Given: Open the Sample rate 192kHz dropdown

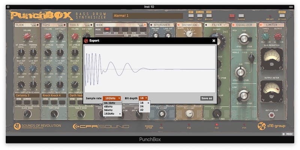Looking at the screenshot, I should 112,98.
